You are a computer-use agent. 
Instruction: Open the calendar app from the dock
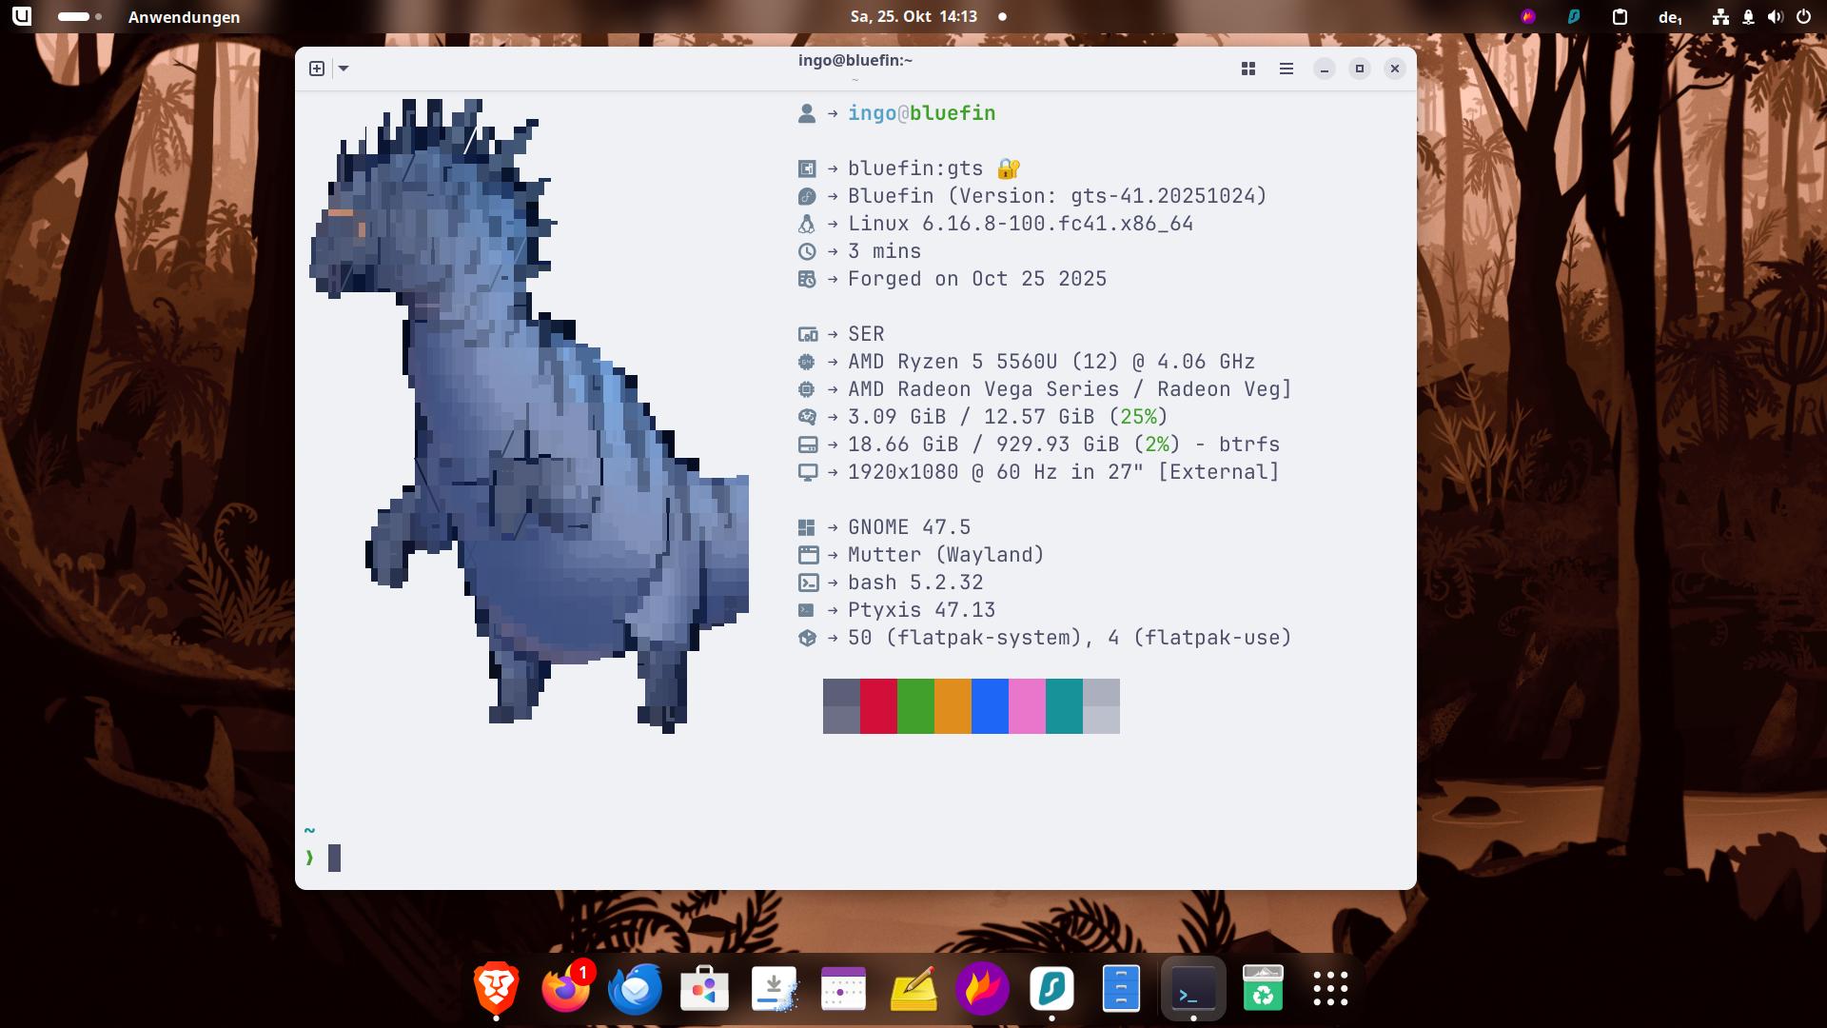[843, 988]
